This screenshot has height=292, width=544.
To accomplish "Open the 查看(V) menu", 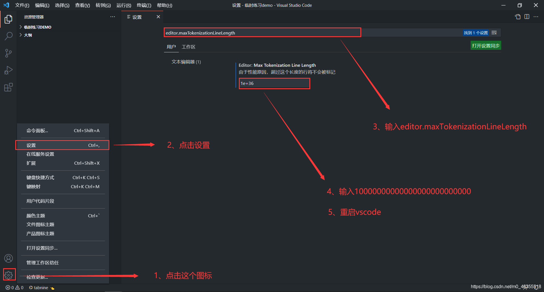I will point(82,5).
